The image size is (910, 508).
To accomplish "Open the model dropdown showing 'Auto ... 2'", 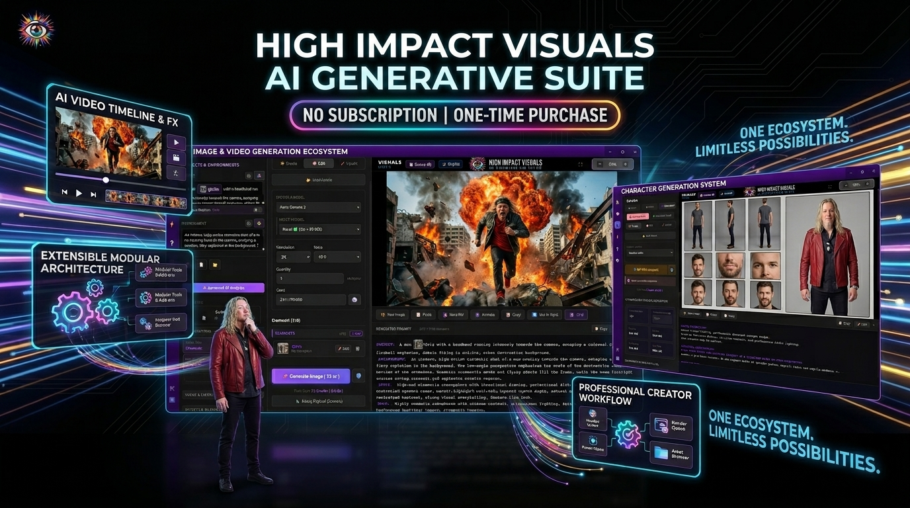I will click(x=318, y=207).
